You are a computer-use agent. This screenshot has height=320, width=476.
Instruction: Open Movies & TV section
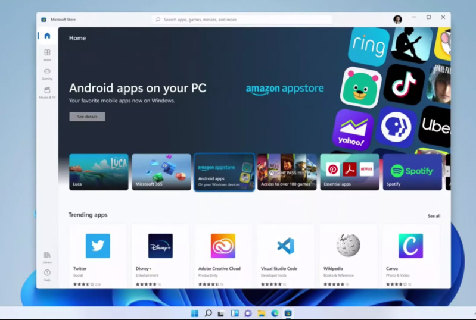(47, 93)
